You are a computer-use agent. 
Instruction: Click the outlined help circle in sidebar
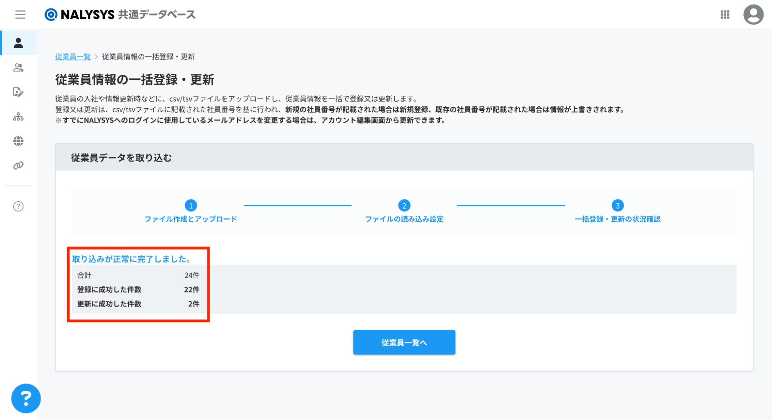coord(18,206)
